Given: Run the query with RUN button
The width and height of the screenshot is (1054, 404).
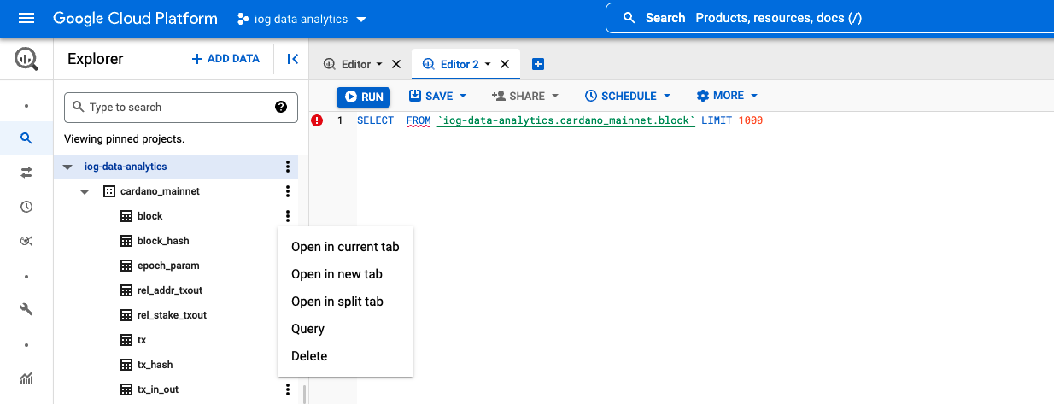Looking at the screenshot, I should (364, 97).
